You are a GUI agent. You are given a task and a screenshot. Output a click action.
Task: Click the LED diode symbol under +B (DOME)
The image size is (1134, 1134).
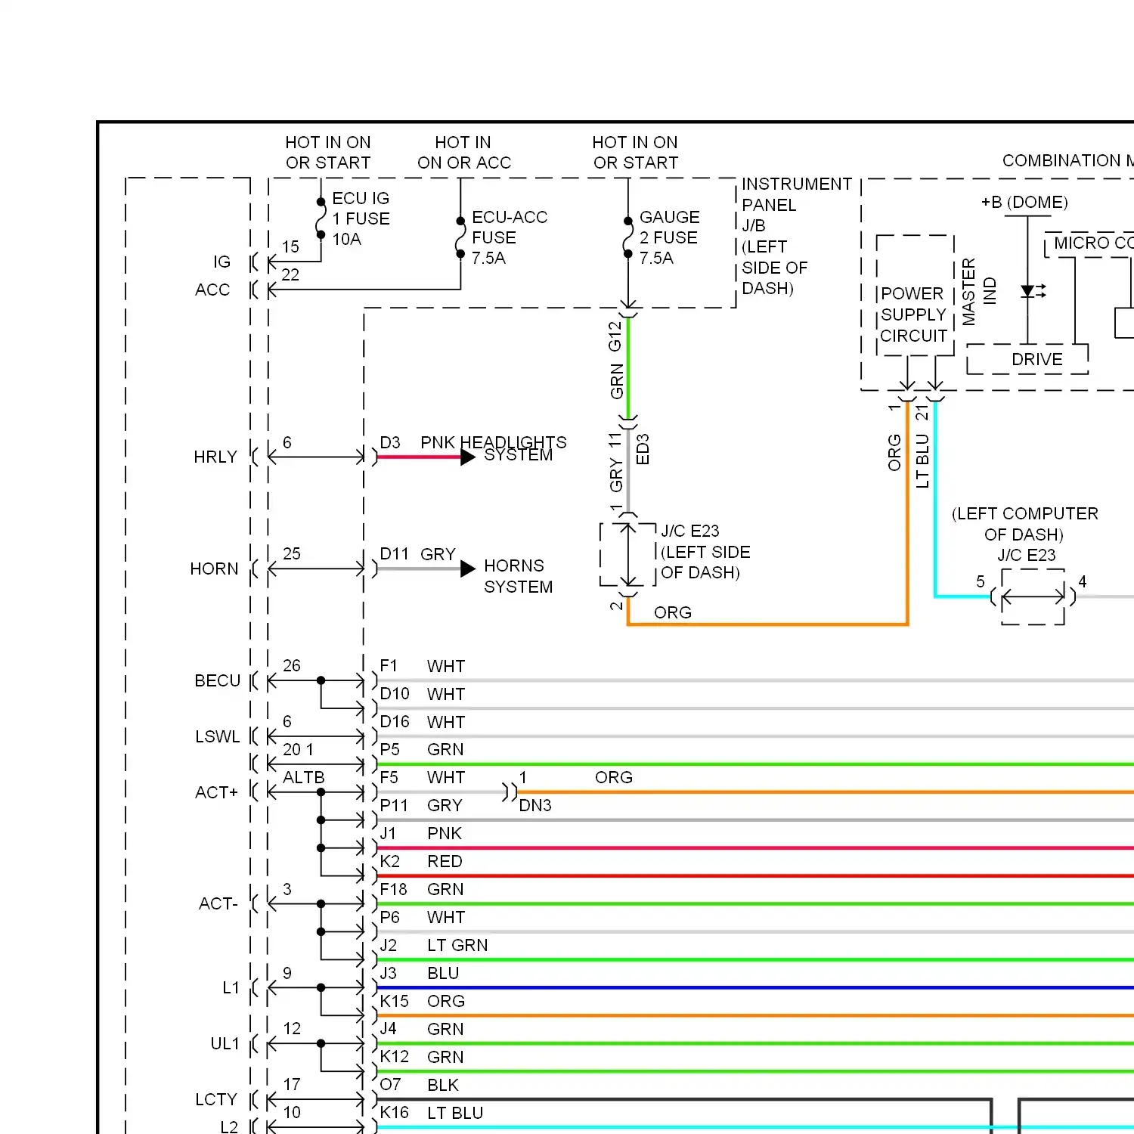1032,291
